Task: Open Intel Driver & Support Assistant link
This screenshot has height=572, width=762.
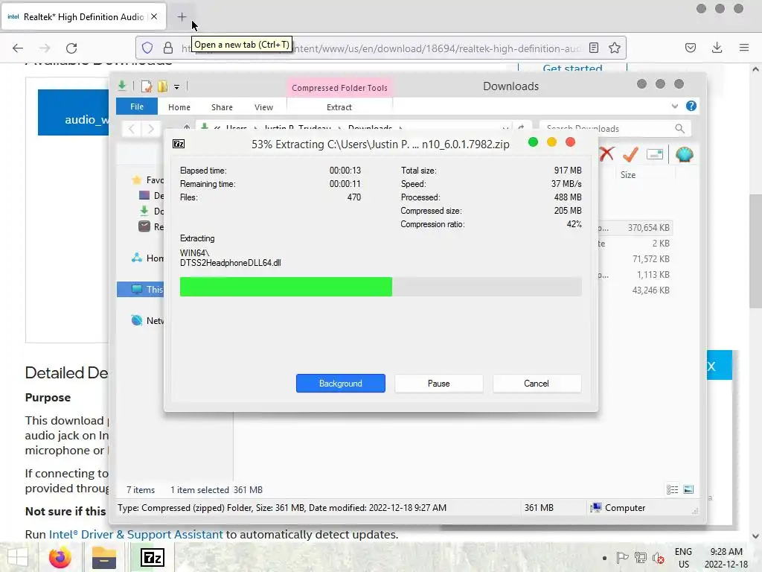Action: pyautogui.click(x=136, y=534)
